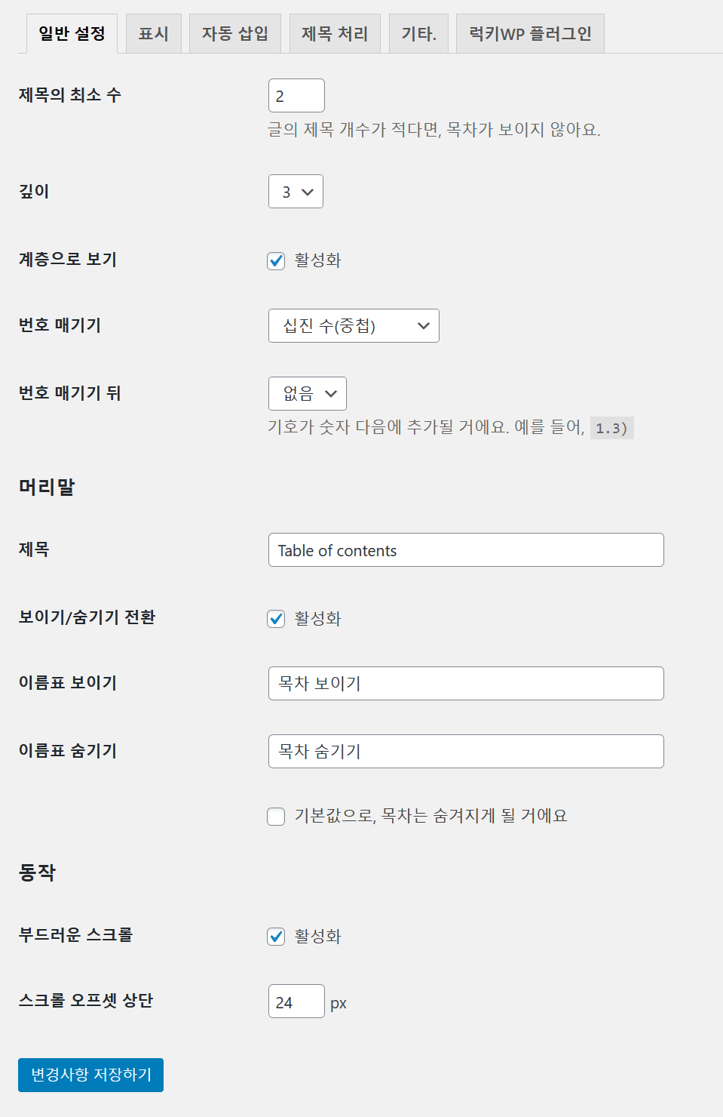Turn off 부드러운 스크롤 활성화
Screen dimensions: 723x1117
[x=275, y=937]
